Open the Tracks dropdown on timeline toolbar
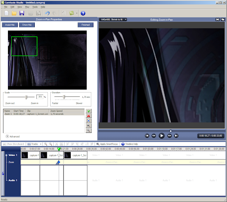 [x=34, y=144]
